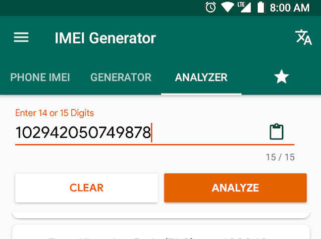Open the partially visible result card at bottom
The width and height of the screenshot is (321, 239).
[x=161, y=232]
